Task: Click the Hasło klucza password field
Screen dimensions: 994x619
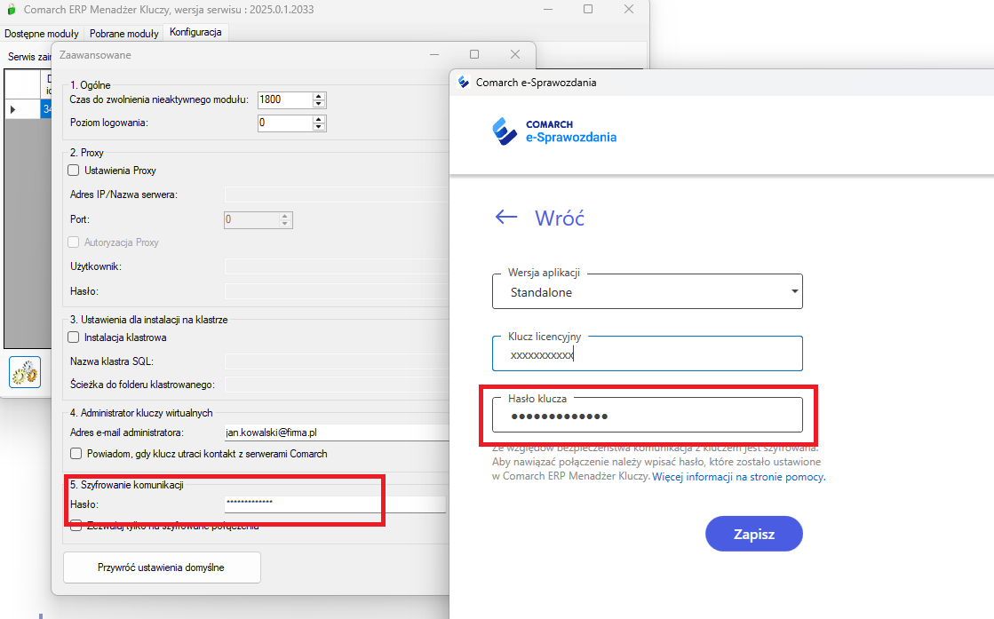Action: click(x=648, y=415)
